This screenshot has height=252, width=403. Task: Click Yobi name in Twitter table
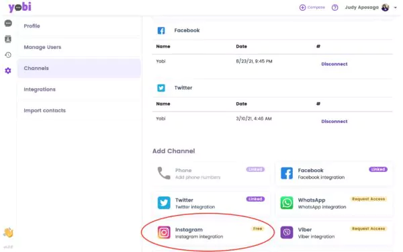click(x=161, y=118)
